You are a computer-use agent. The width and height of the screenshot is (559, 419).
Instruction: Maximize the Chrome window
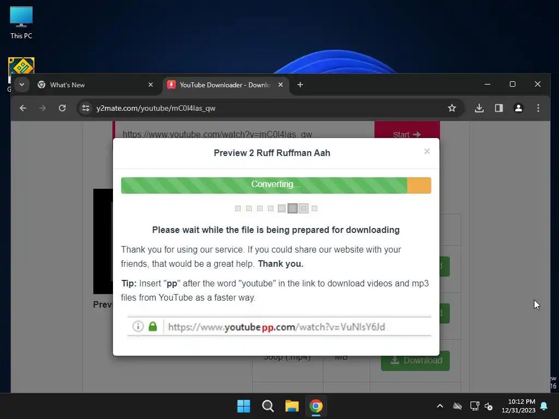[512, 85]
